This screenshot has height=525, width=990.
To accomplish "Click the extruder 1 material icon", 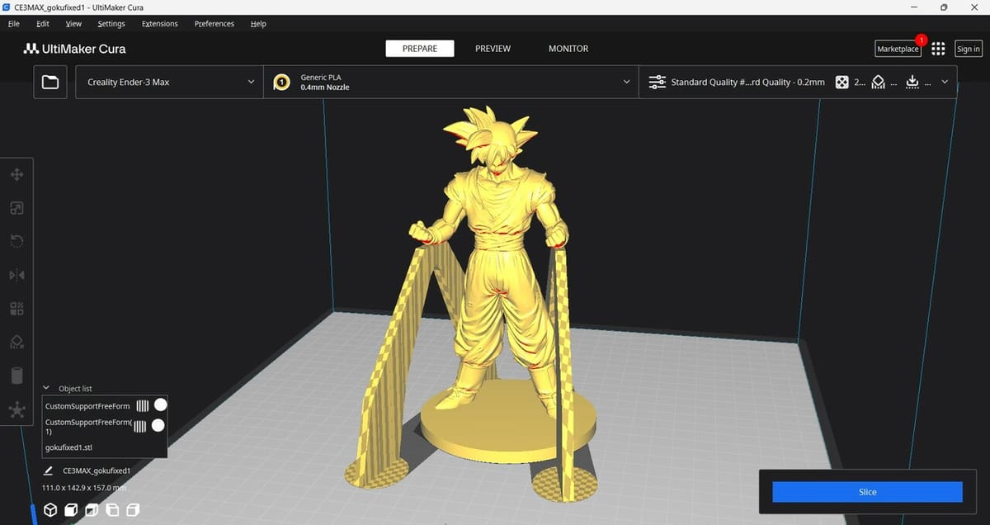I will click(281, 83).
